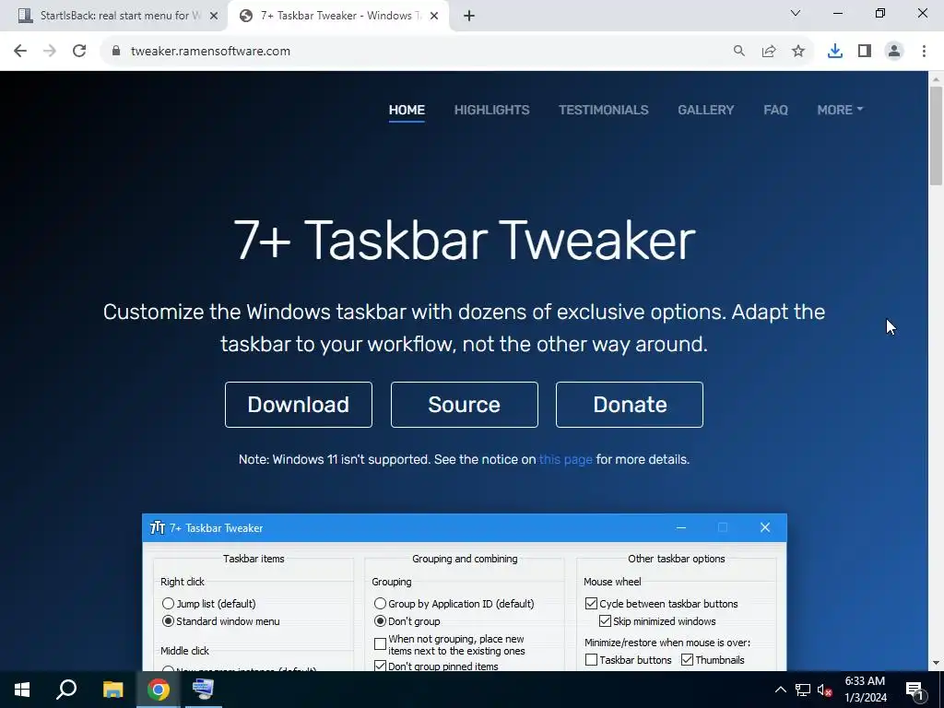The image size is (944, 708).
Task: Click the Download button
Action: tap(299, 405)
